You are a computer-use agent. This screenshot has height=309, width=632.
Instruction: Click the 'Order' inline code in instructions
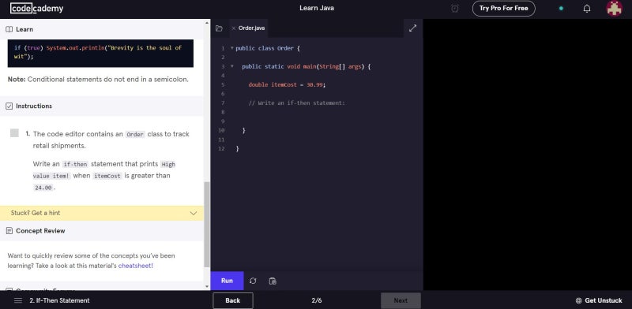pyautogui.click(x=135, y=134)
